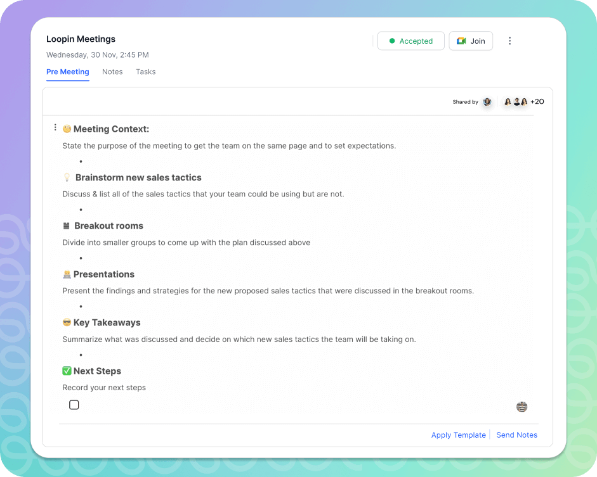Click the Key Takeaways heading

(107, 322)
